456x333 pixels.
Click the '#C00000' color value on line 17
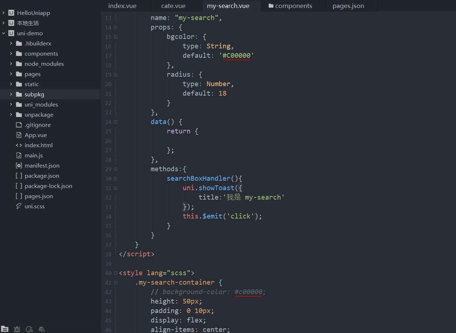[236, 56]
